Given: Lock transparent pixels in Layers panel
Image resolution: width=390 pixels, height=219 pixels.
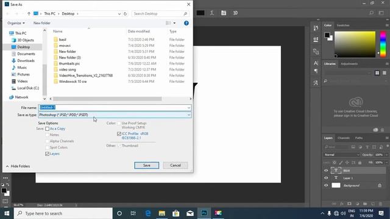Looking at the screenshot, I should (x=335, y=162).
